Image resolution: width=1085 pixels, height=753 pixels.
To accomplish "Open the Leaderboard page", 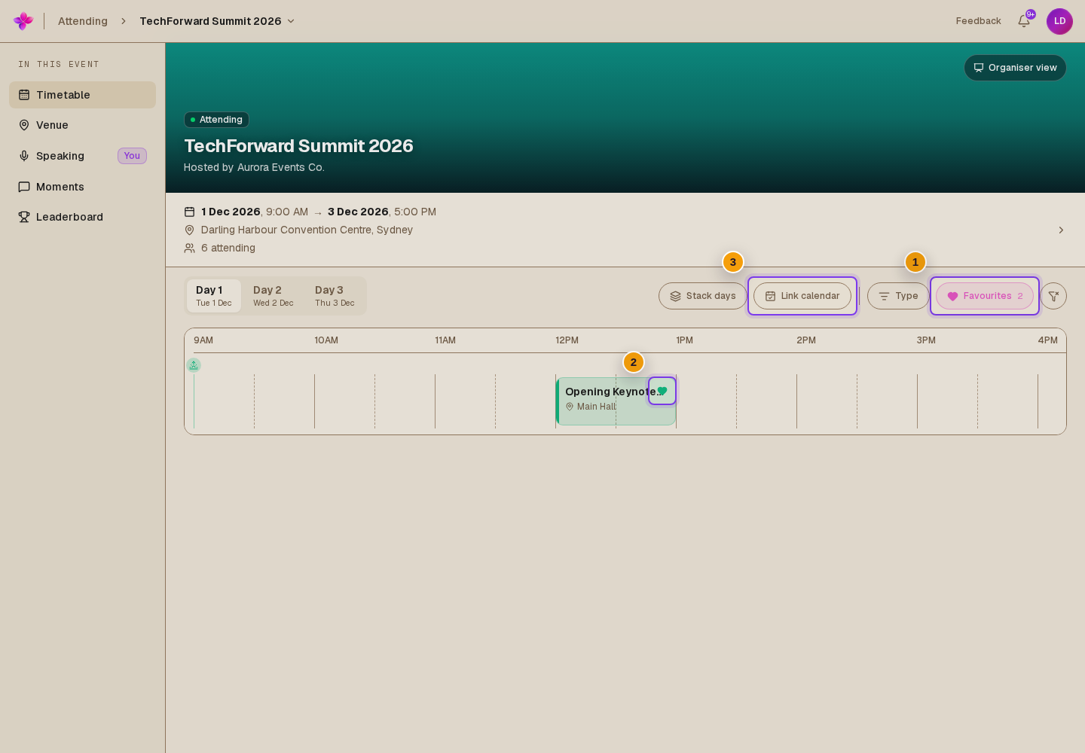I will [x=82, y=217].
